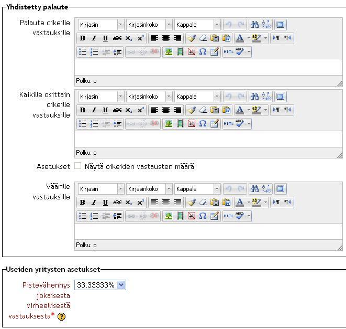Align text left in Palaute oikeille vastauksille editor

(x=154, y=38)
